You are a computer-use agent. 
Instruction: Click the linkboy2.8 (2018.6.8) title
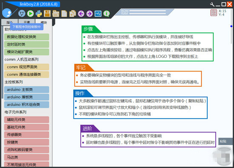pyautogui.click(x=38, y=4)
